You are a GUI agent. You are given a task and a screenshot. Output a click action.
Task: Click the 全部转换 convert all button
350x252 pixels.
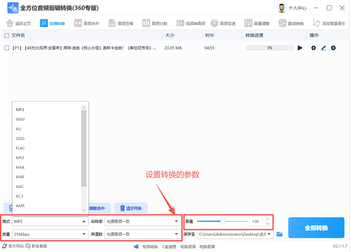(x=316, y=227)
